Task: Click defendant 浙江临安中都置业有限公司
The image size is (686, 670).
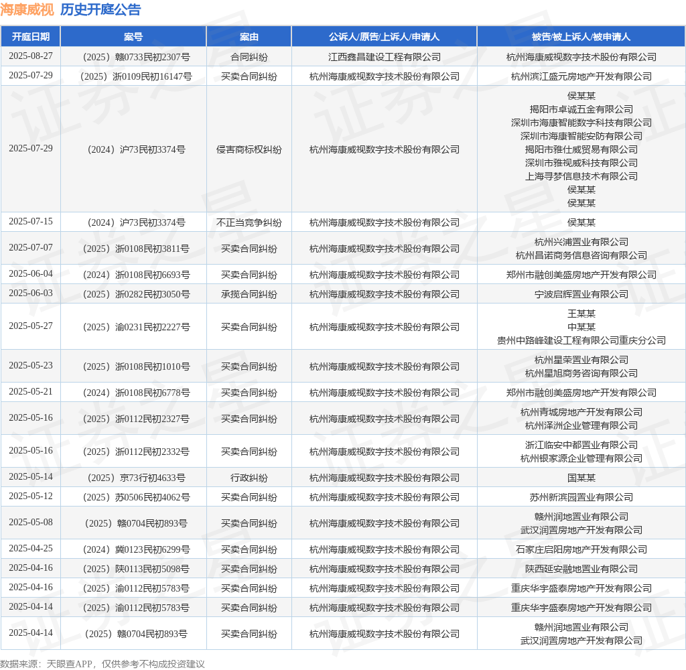Action: [x=581, y=445]
